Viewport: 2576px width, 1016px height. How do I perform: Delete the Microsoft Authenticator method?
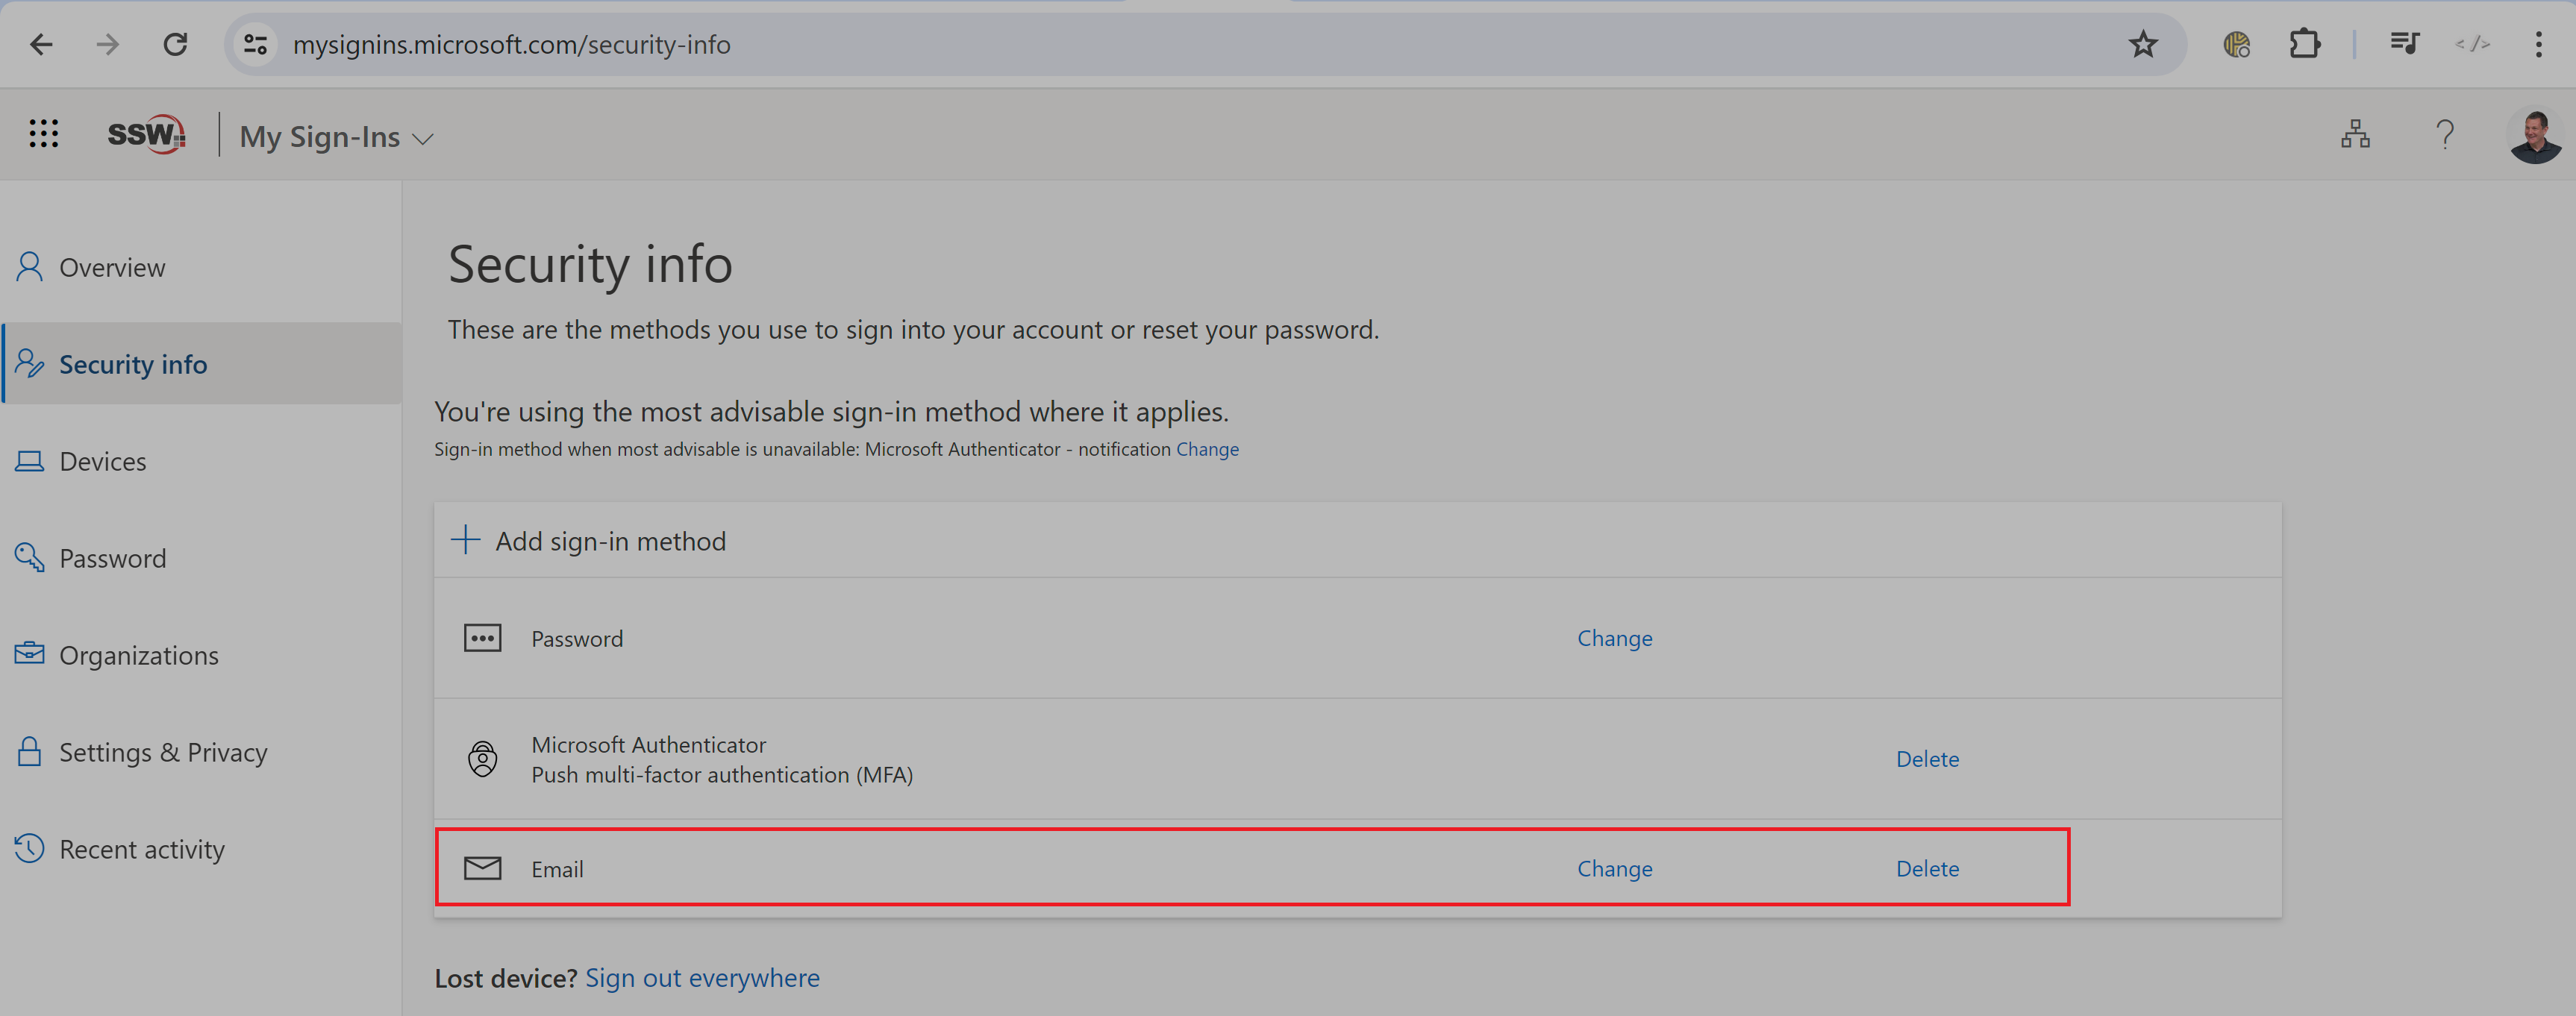pos(1927,759)
